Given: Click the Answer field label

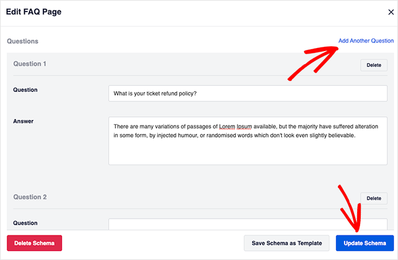Looking at the screenshot, I should click(x=23, y=121).
